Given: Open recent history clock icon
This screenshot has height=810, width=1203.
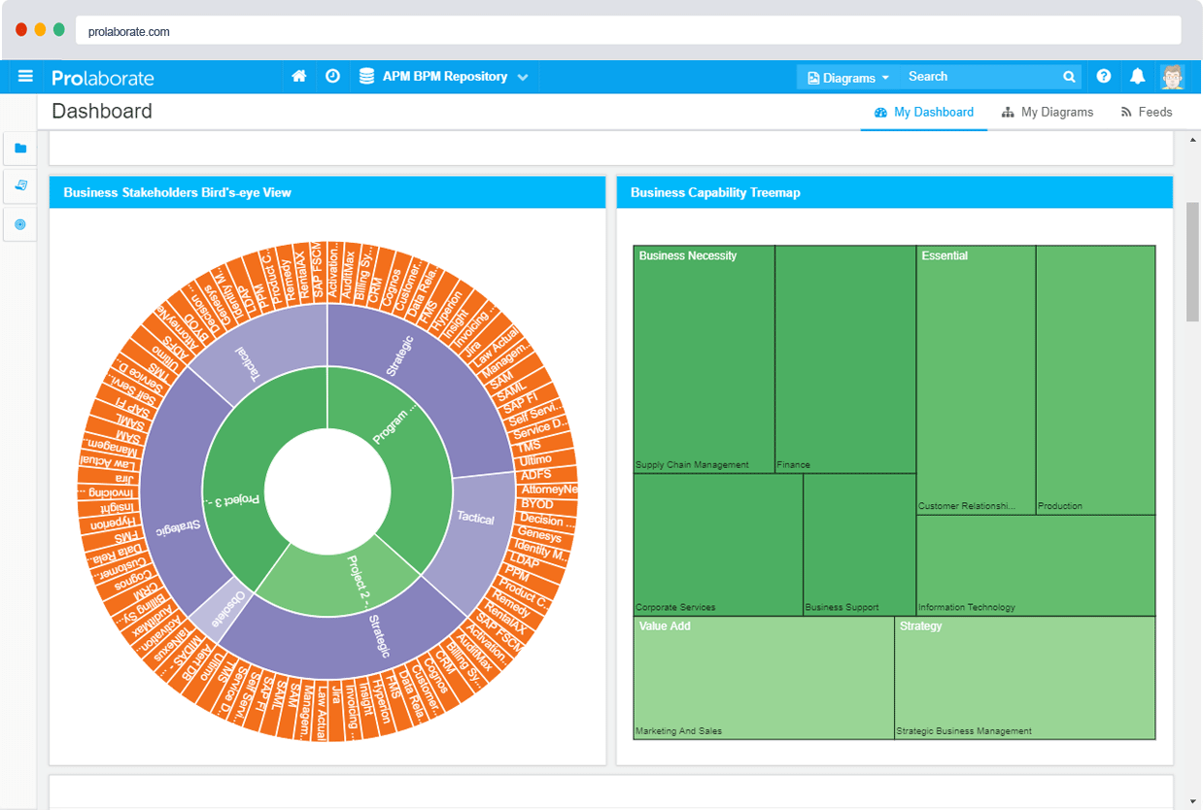Looking at the screenshot, I should [332, 77].
